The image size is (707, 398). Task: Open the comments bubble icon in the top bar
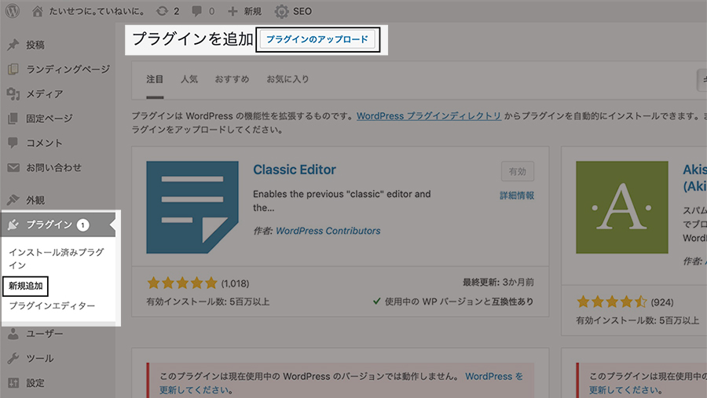196,11
